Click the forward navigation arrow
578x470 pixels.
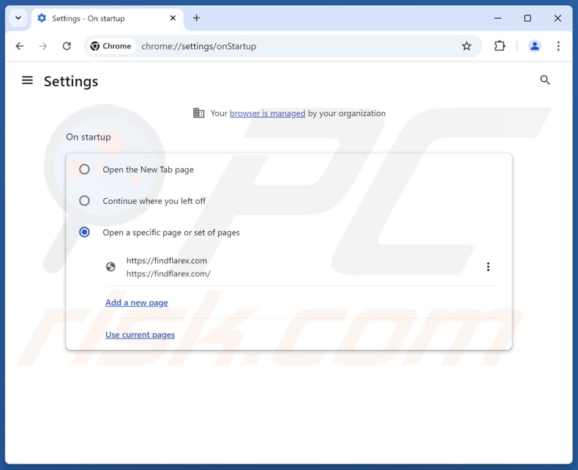43,46
